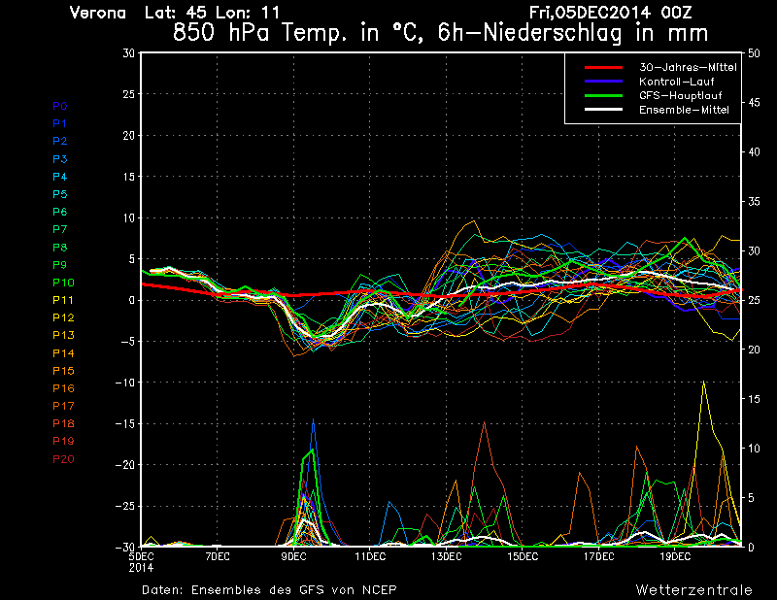Click the red 30-Jahres-Mittel legend line

pos(603,67)
